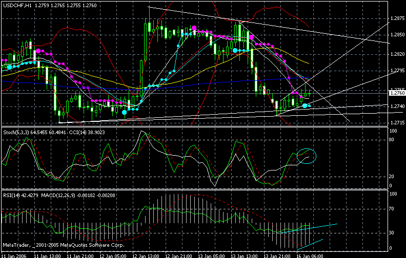Click the 12 Jan 05:00 time label

pos(113,256)
